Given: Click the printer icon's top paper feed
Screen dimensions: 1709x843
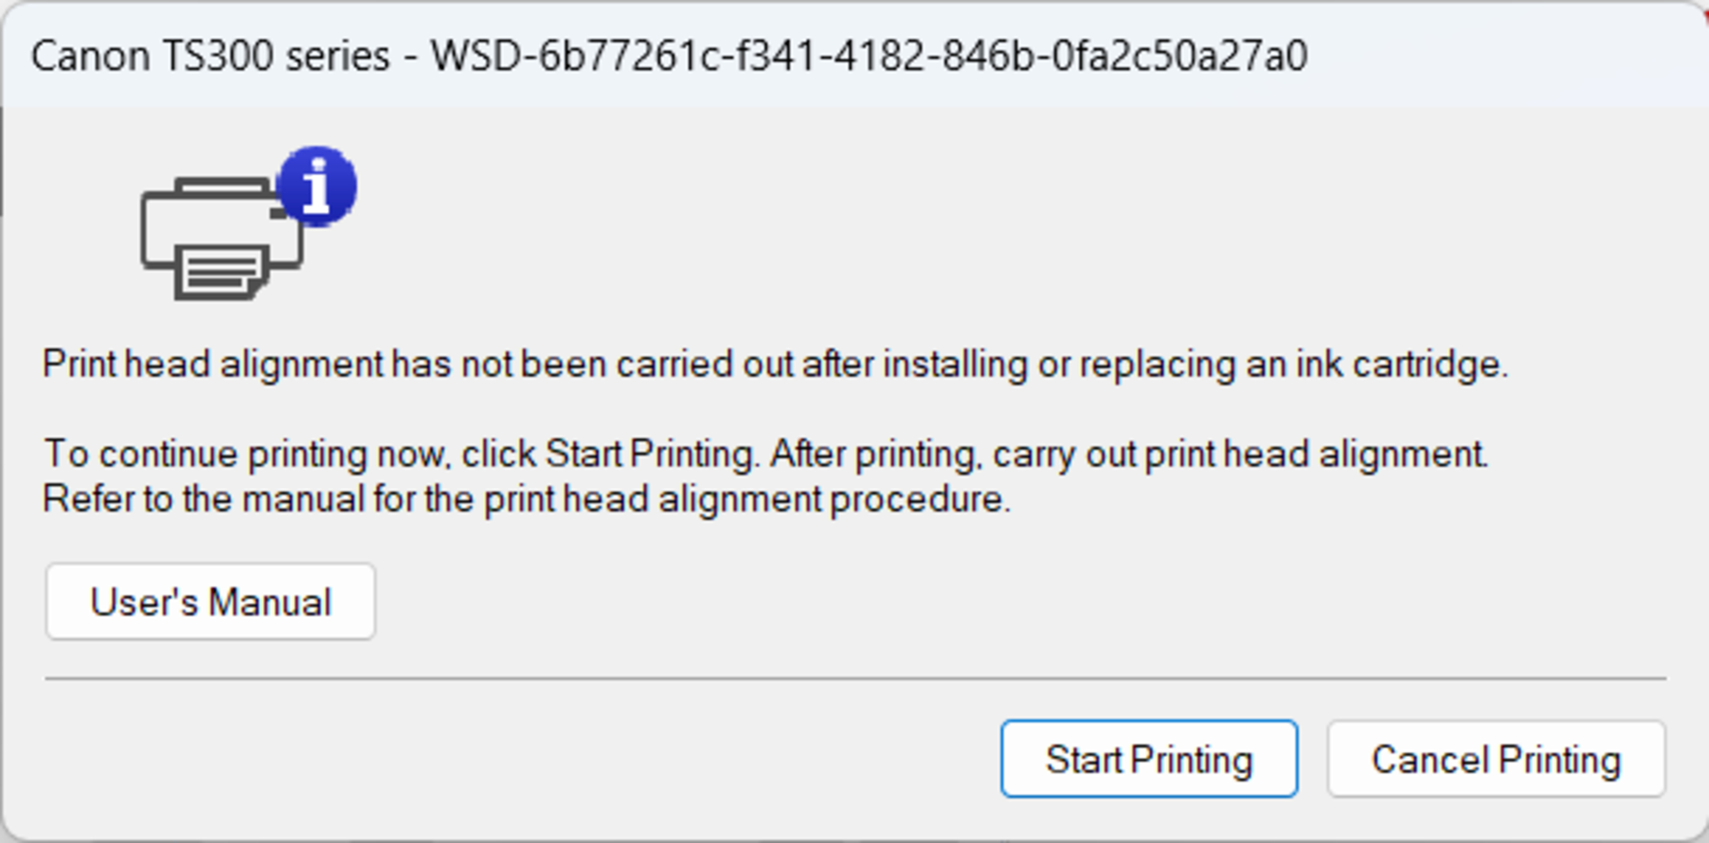Looking at the screenshot, I should tap(222, 187).
